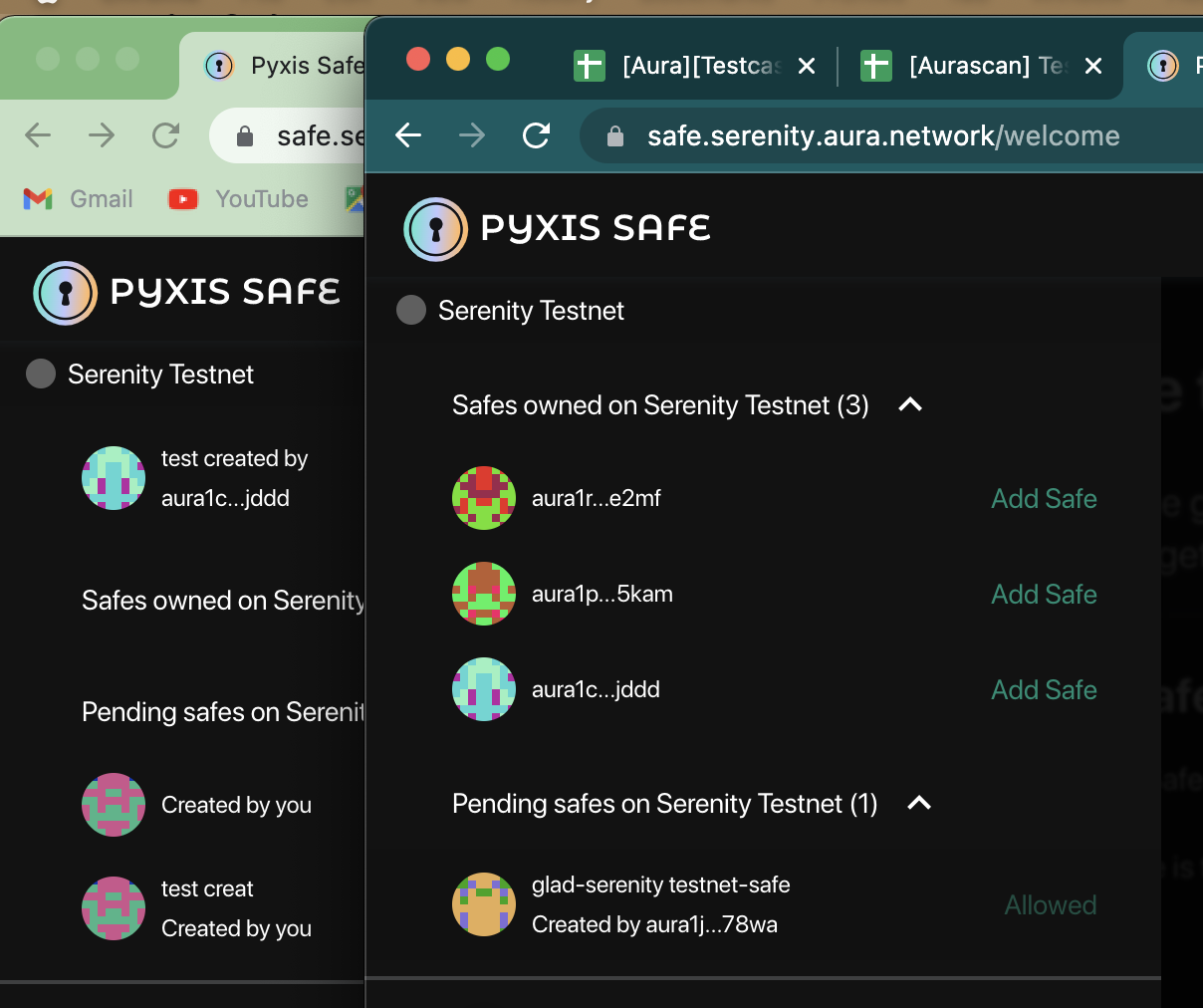Screen dimensions: 1203x1008
Task: Toggle the Allowed status for pending safe
Action: (1050, 904)
